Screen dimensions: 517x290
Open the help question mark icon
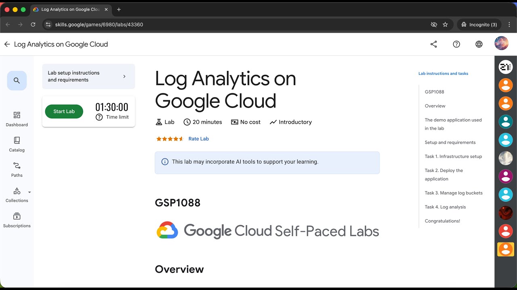tap(456, 44)
